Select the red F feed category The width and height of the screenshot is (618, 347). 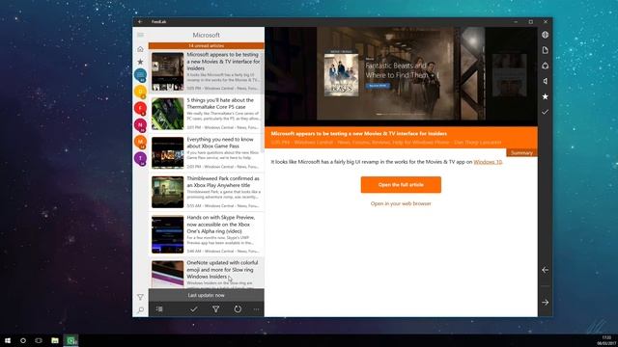tap(140, 108)
